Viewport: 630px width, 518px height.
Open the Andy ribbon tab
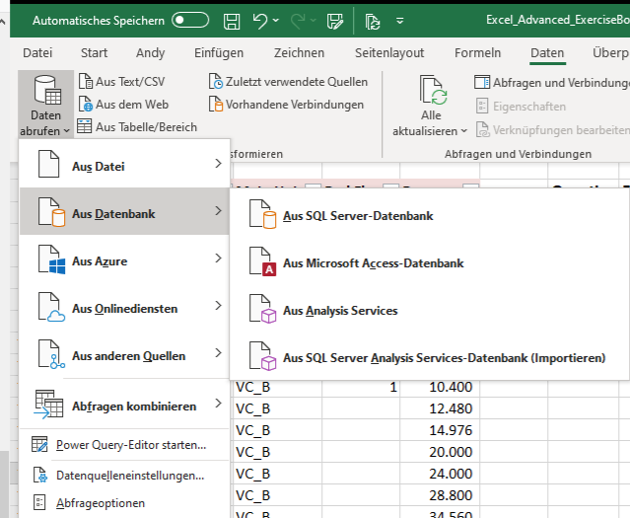click(150, 52)
